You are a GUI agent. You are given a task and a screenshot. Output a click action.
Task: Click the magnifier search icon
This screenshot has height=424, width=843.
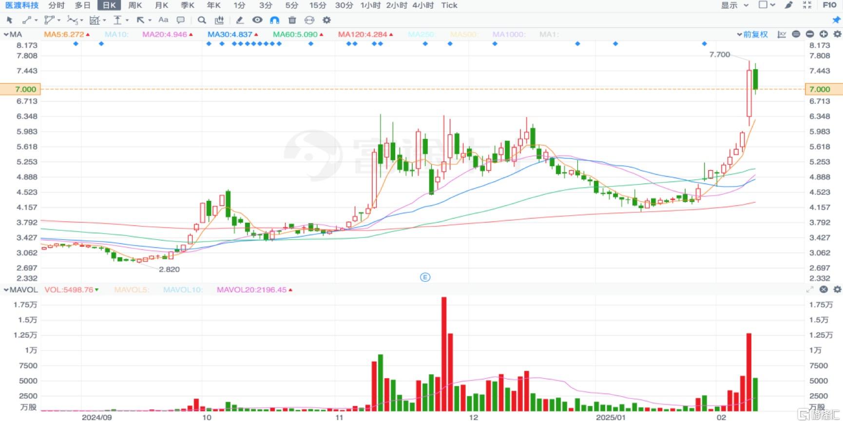pyautogui.click(x=202, y=20)
